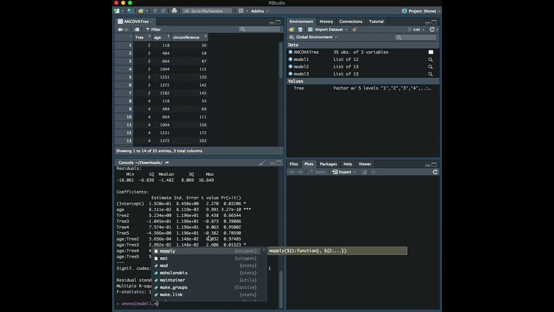
Task: Click the Filter button in data viewer
Action: 153,29
